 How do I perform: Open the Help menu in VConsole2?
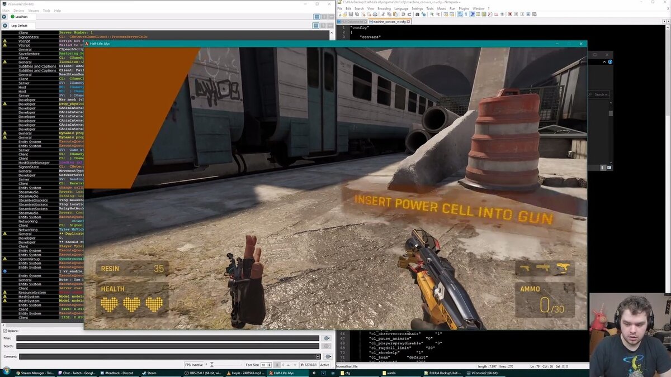[58, 11]
